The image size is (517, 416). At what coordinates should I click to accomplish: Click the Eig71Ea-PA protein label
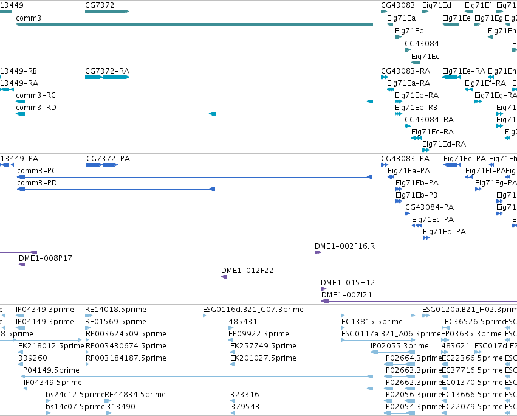[409, 171]
